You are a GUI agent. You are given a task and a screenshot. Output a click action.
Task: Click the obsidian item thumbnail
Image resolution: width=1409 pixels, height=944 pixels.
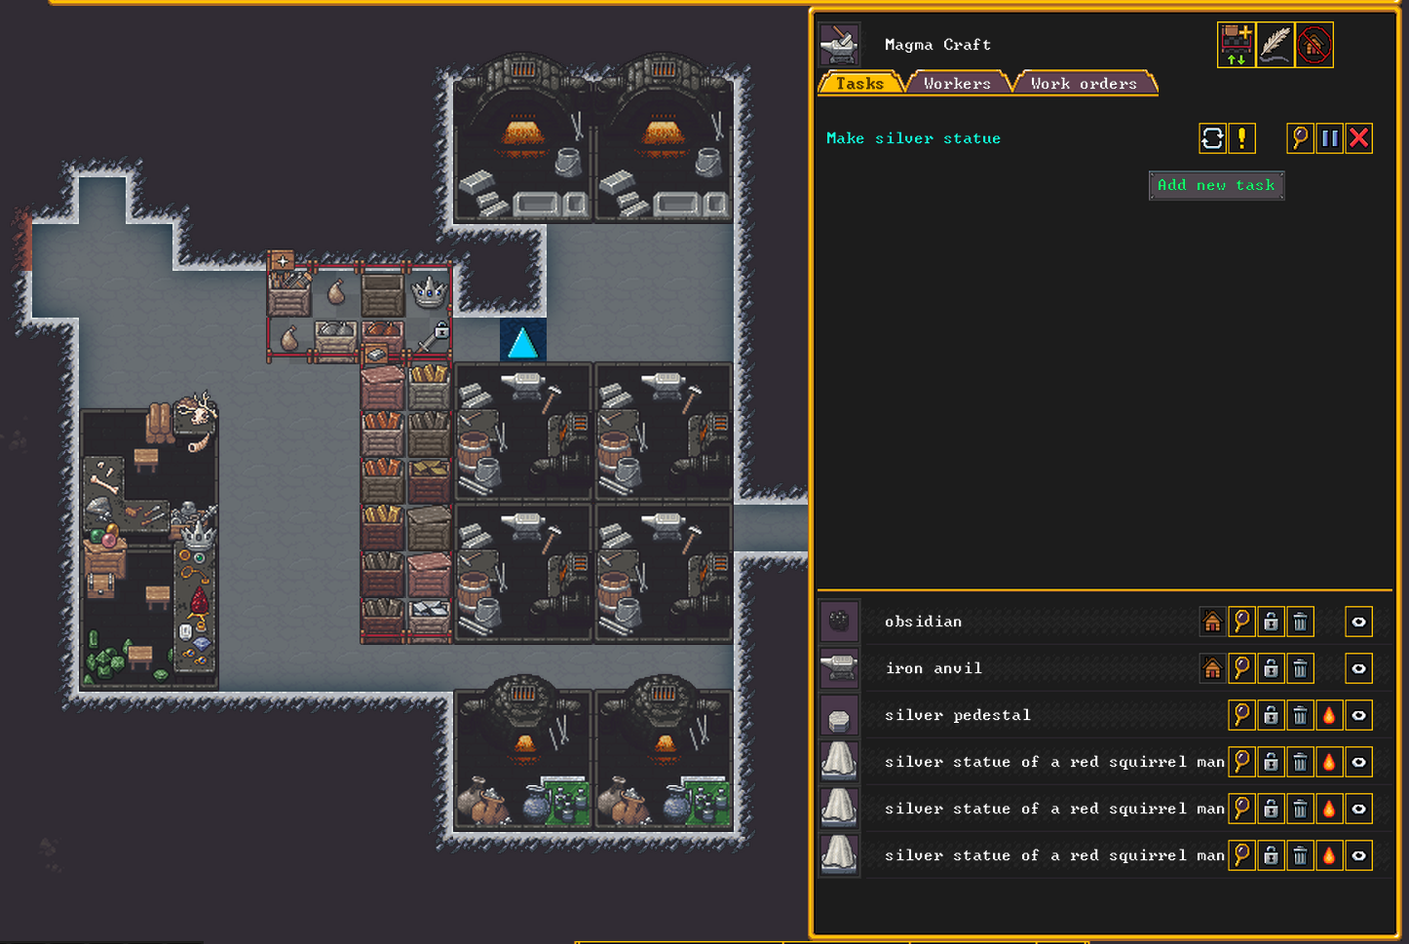(839, 621)
